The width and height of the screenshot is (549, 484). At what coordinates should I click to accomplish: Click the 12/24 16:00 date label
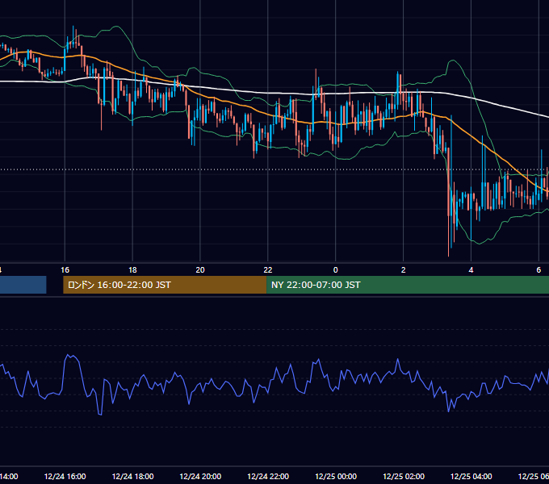(x=65, y=476)
